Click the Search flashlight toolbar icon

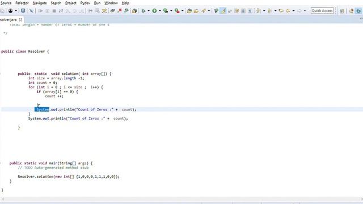[x=204, y=11]
